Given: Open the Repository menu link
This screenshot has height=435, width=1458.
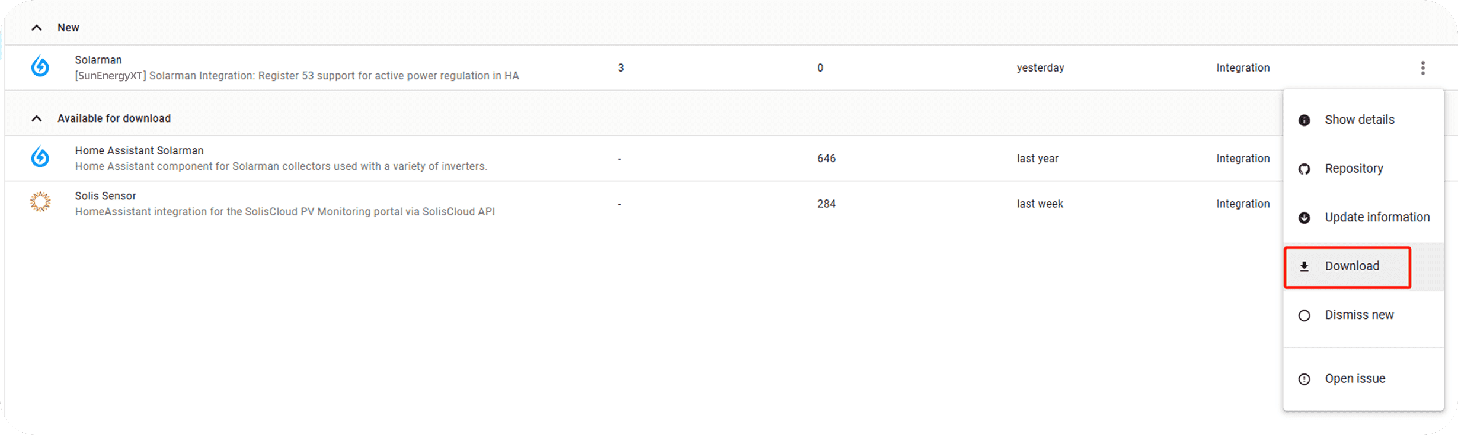Looking at the screenshot, I should pyautogui.click(x=1354, y=169).
